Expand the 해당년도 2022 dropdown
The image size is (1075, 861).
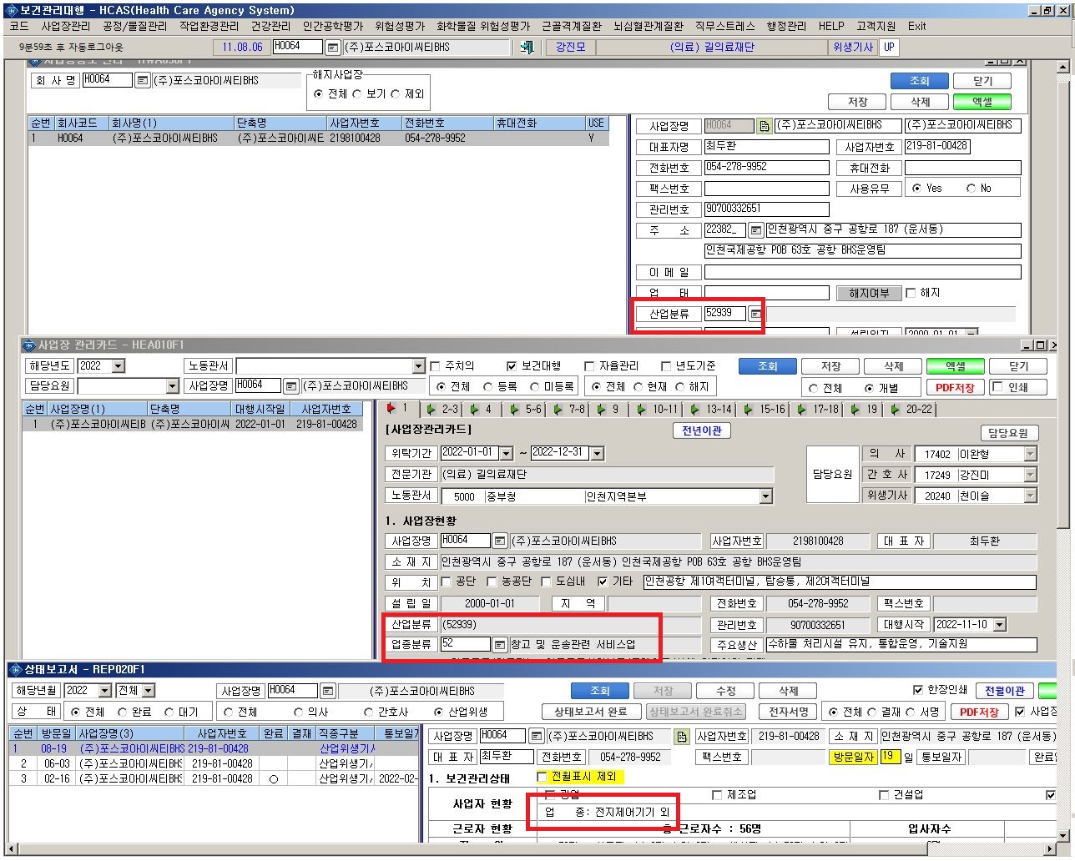(118, 366)
